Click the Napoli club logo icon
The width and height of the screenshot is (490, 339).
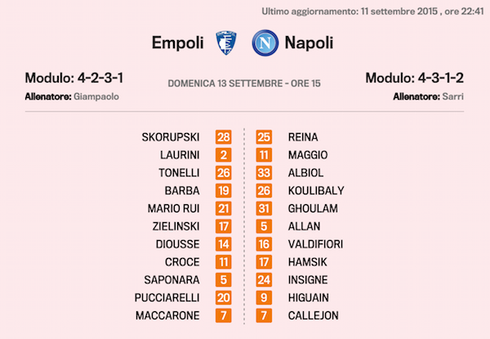[x=263, y=42]
